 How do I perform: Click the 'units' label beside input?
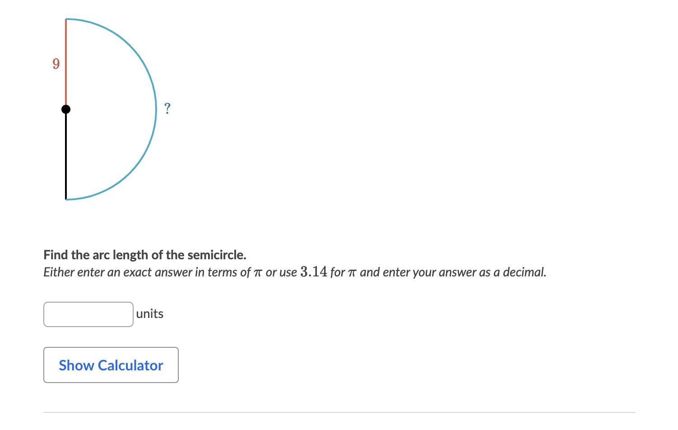[150, 313]
